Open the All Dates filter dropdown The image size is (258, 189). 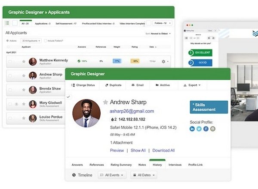point(144,175)
